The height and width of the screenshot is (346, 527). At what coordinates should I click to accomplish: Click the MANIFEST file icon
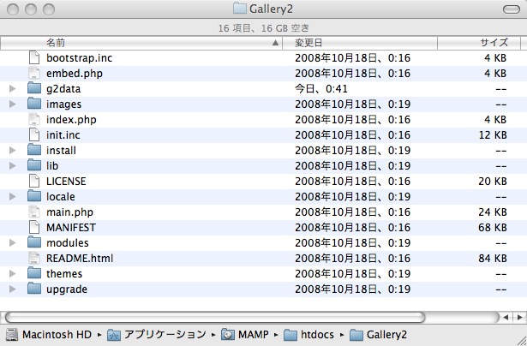pyautogui.click(x=34, y=228)
